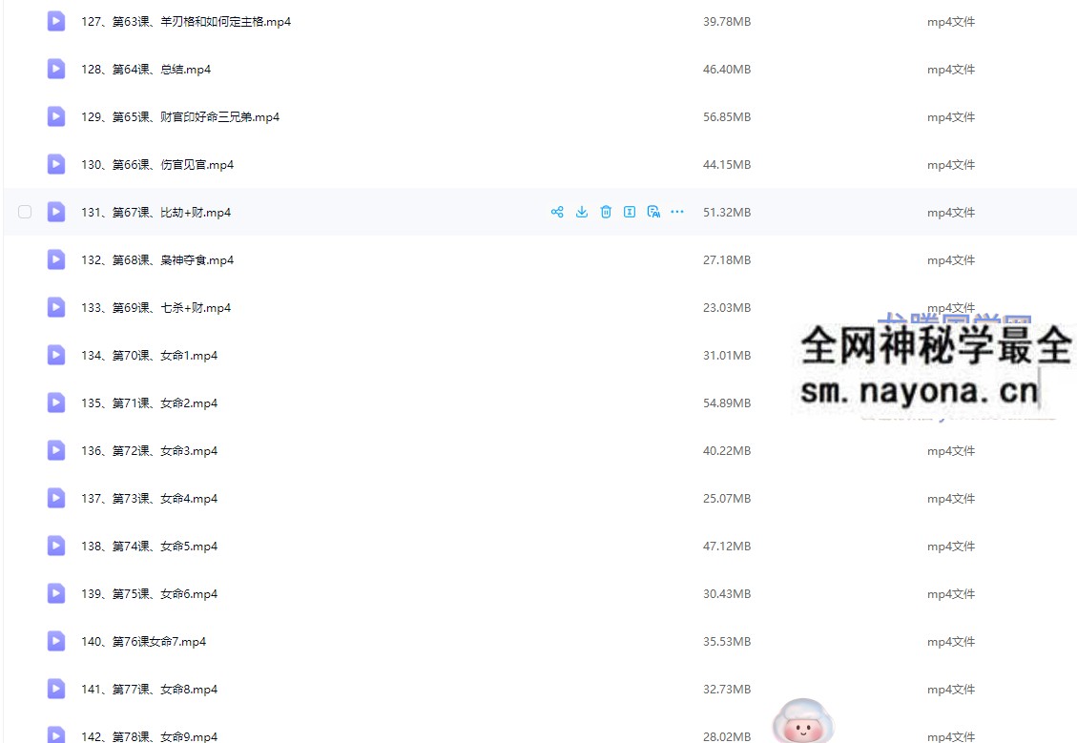Open file 130、第66课、伤官见官.mp4
This screenshot has height=743, width=1077.
click(x=157, y=164)
